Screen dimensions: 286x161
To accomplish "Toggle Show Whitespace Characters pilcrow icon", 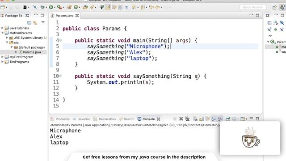I will coord(126,7).
